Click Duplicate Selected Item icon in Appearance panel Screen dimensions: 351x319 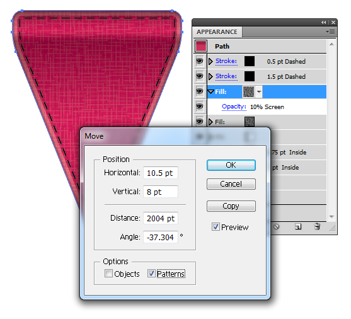pos(297,227)
